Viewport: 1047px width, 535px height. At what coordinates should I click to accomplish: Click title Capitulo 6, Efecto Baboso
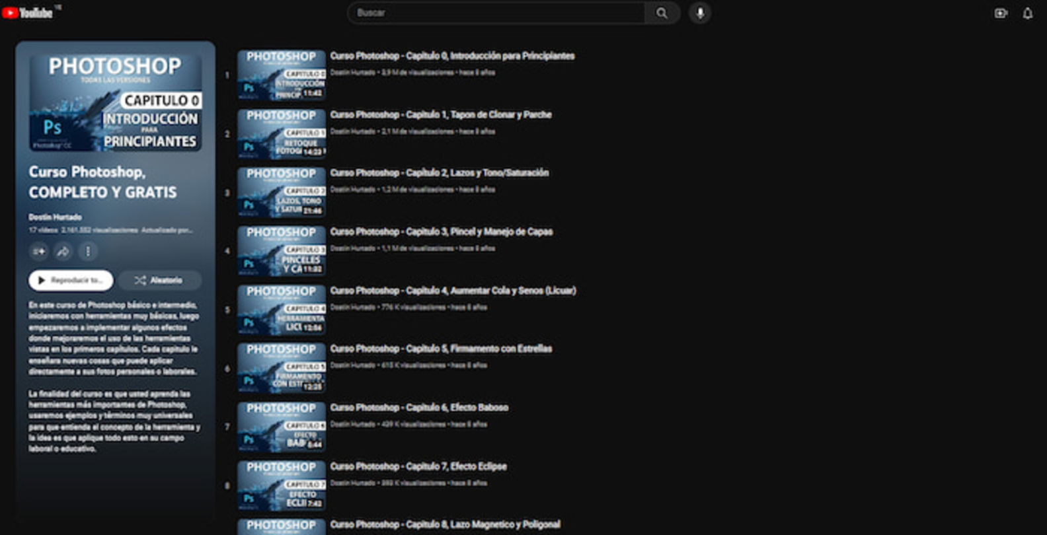pyautogui.click(x=419, y=408)
